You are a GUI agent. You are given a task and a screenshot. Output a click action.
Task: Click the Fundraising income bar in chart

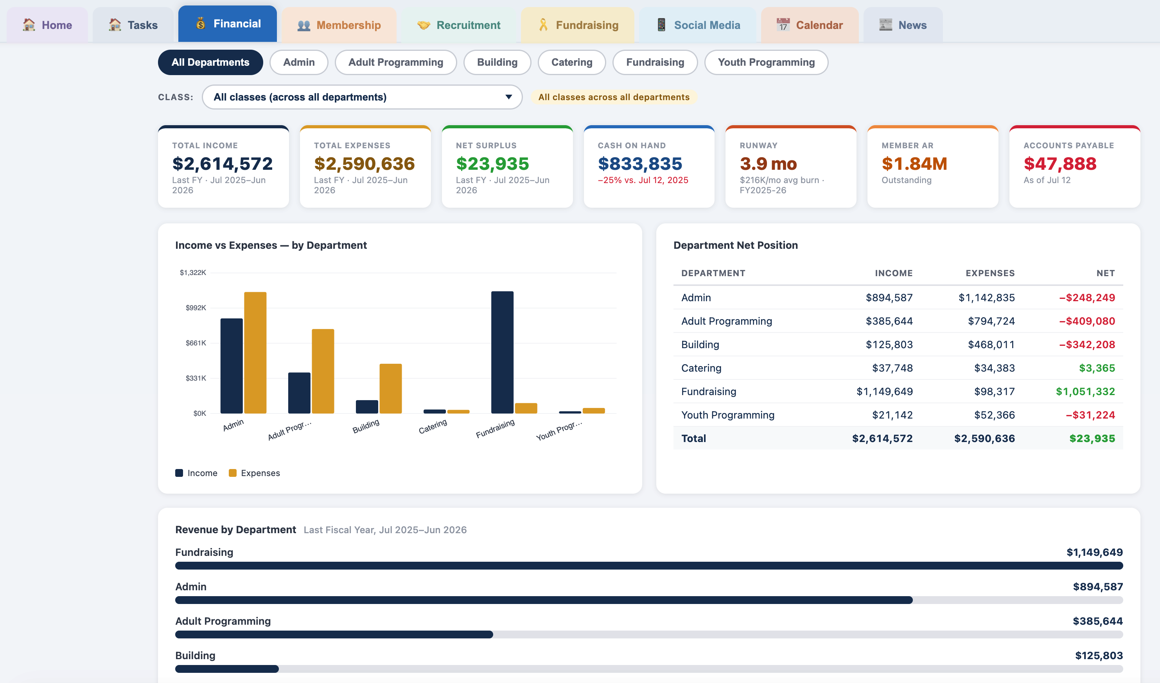[502, 352]
